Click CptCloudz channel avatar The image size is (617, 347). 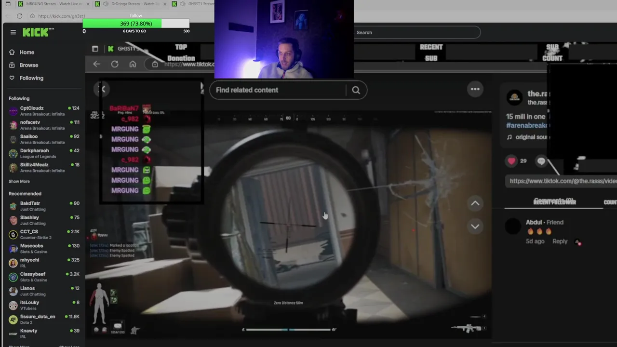pos(13,111)
